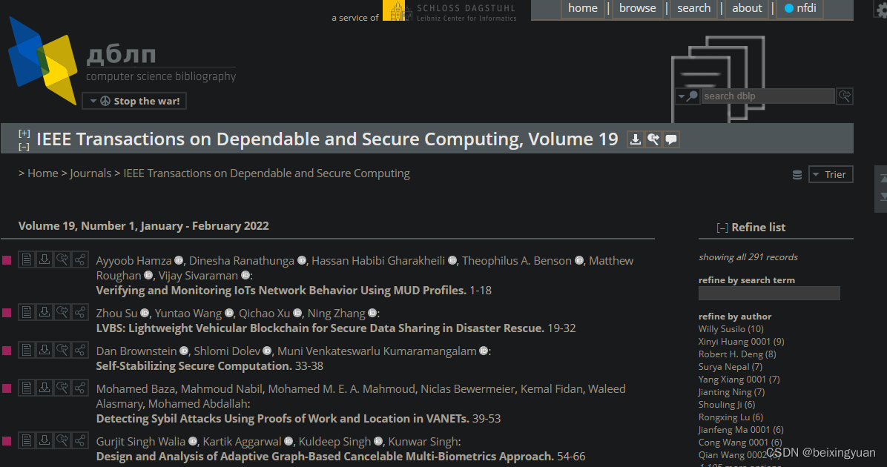Click the external link icon for the Sybil Attacks paper
887x467 pixels.
(62, 387)
